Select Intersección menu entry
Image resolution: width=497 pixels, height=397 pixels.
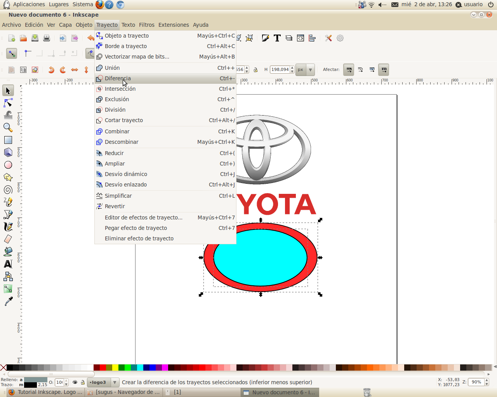click(x=165, y=89)
